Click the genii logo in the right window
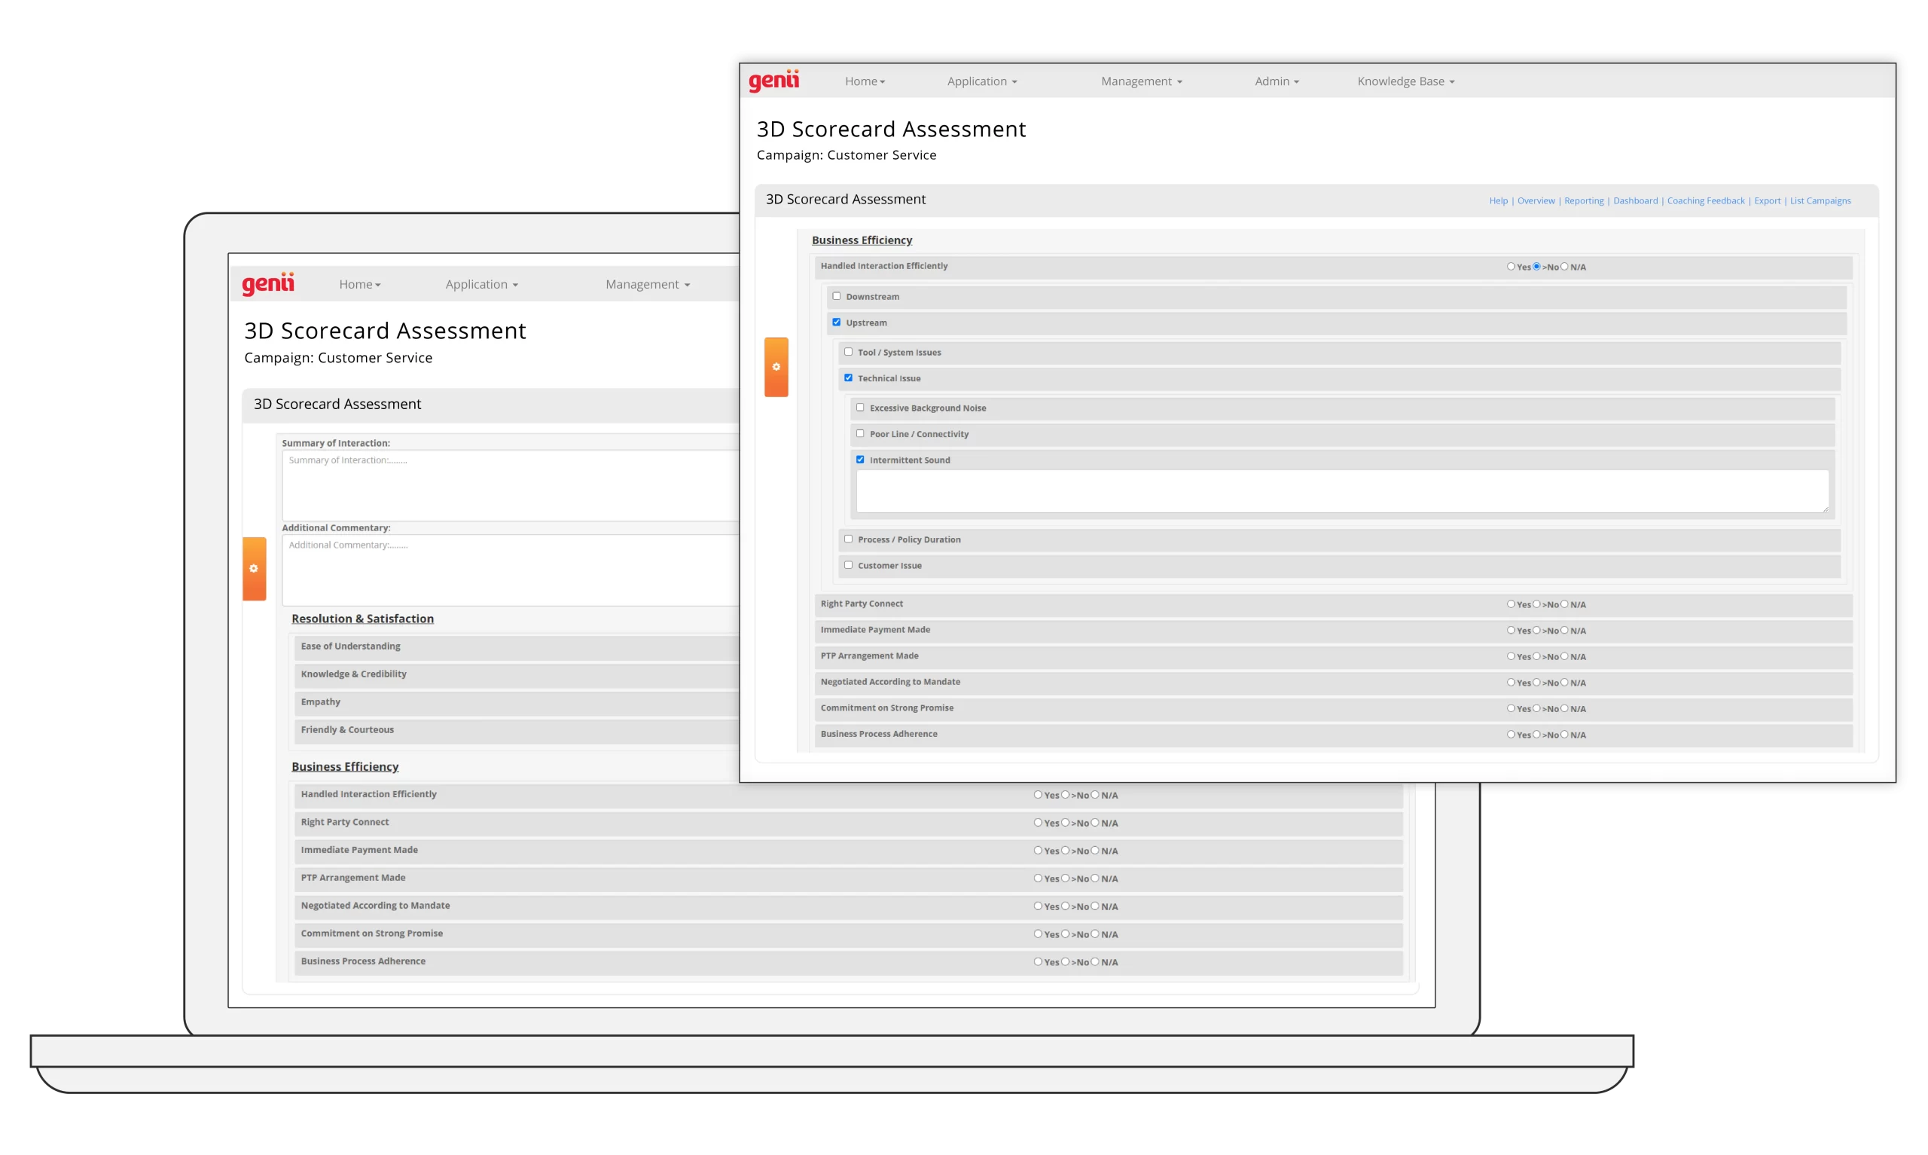Screen dimensions: 1928x1155 point(773,80)
